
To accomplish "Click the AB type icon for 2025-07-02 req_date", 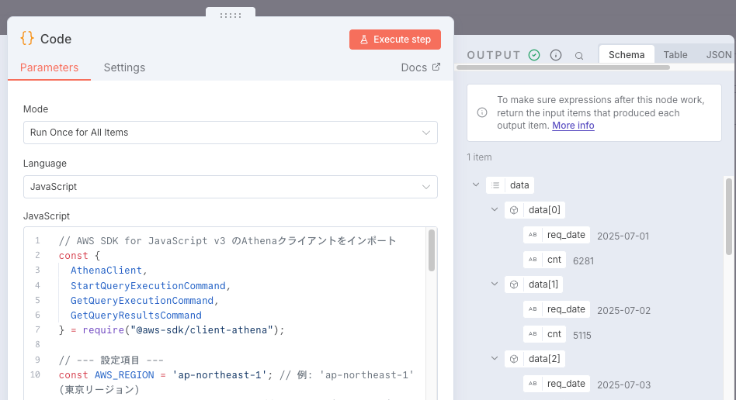I will [533, 309].
